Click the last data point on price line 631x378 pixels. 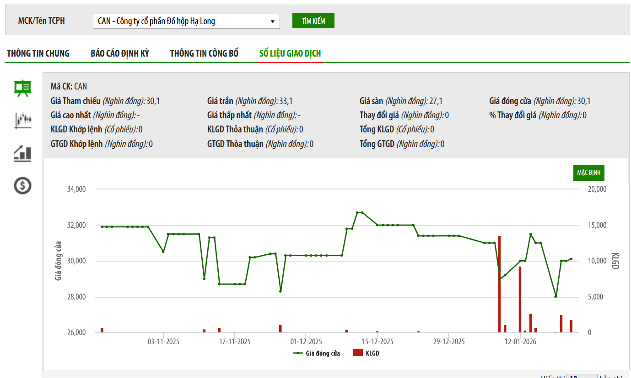(571, 259)
